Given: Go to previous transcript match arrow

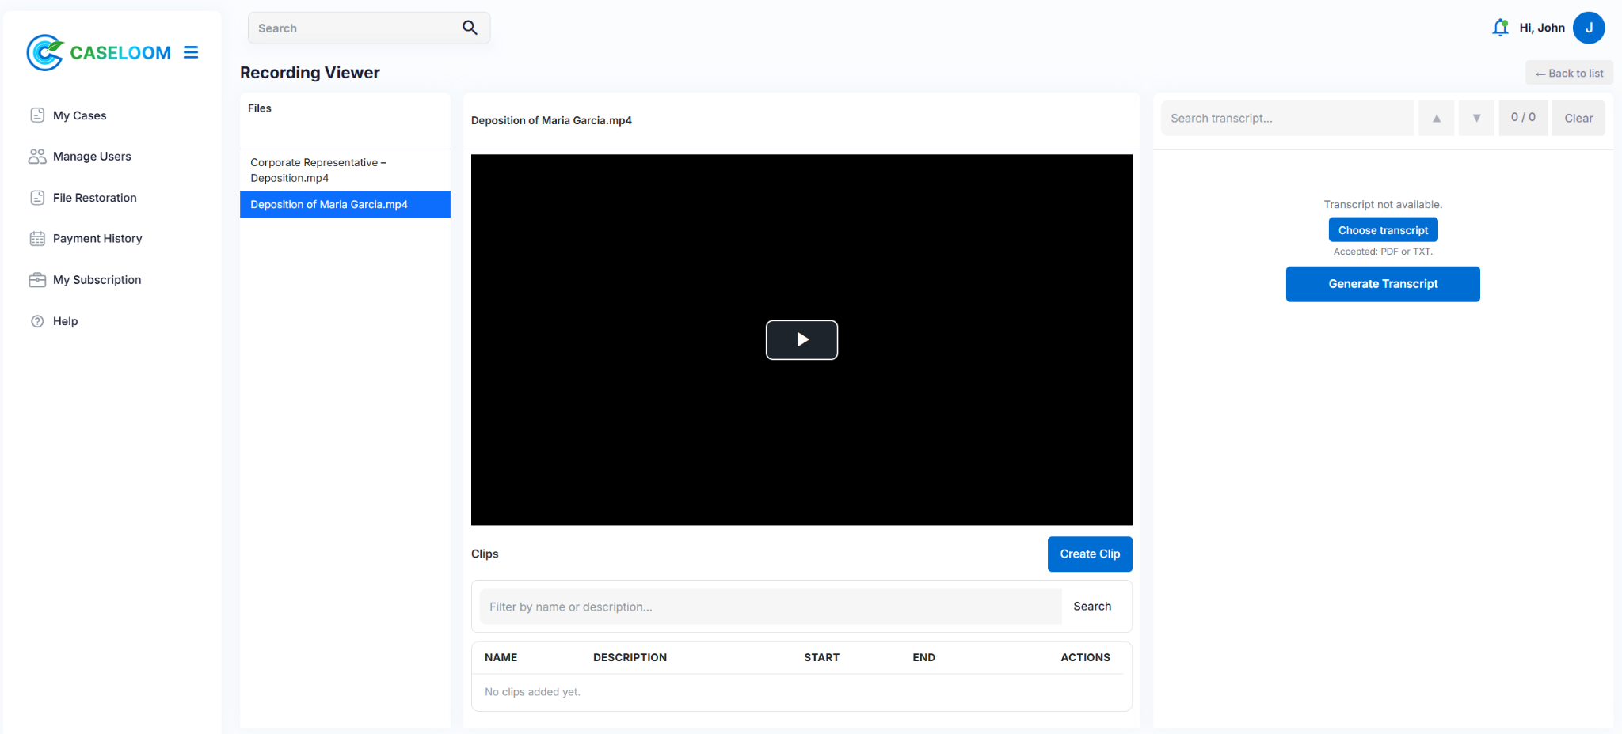Looking at the screenshot, I should coord(1436,118).
